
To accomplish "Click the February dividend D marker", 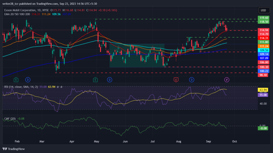I will coord(28,80).
